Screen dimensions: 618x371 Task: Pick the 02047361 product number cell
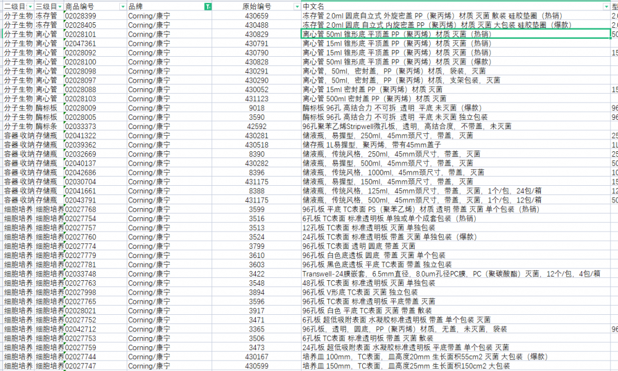95,44
